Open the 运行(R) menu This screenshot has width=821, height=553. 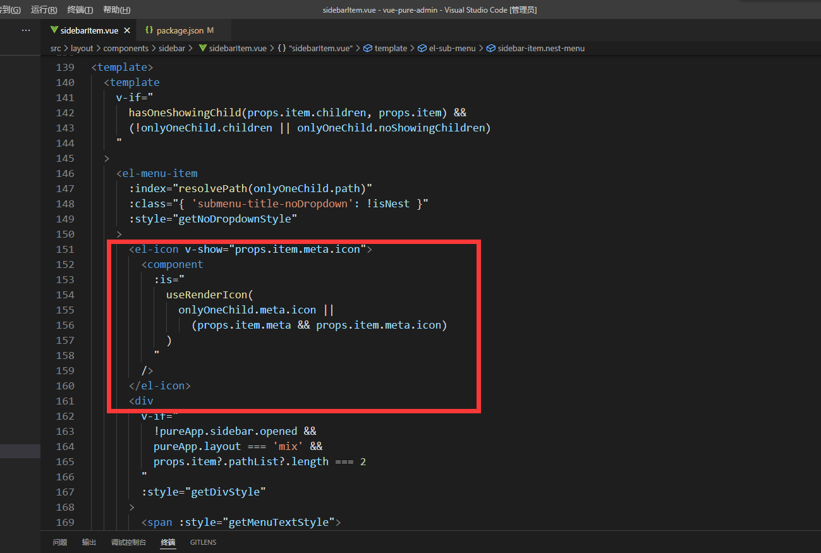coord(44,10)
